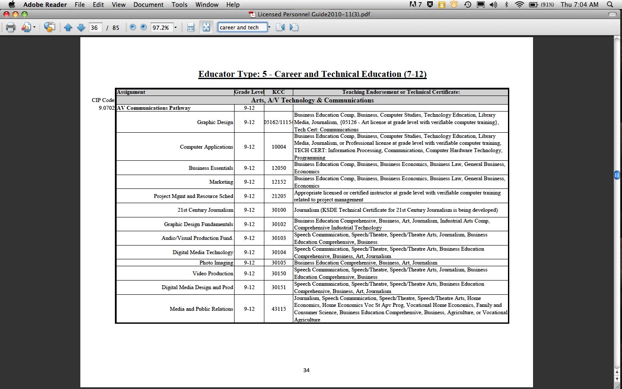Viewport: 622px width, 389px height.
Task: Print the document using the printer icon
Action: click(11, 28)
